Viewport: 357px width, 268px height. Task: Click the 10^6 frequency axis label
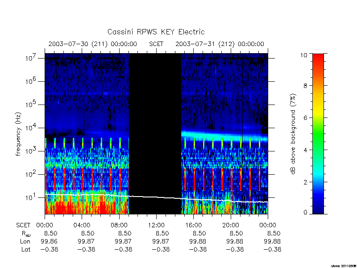31,80
